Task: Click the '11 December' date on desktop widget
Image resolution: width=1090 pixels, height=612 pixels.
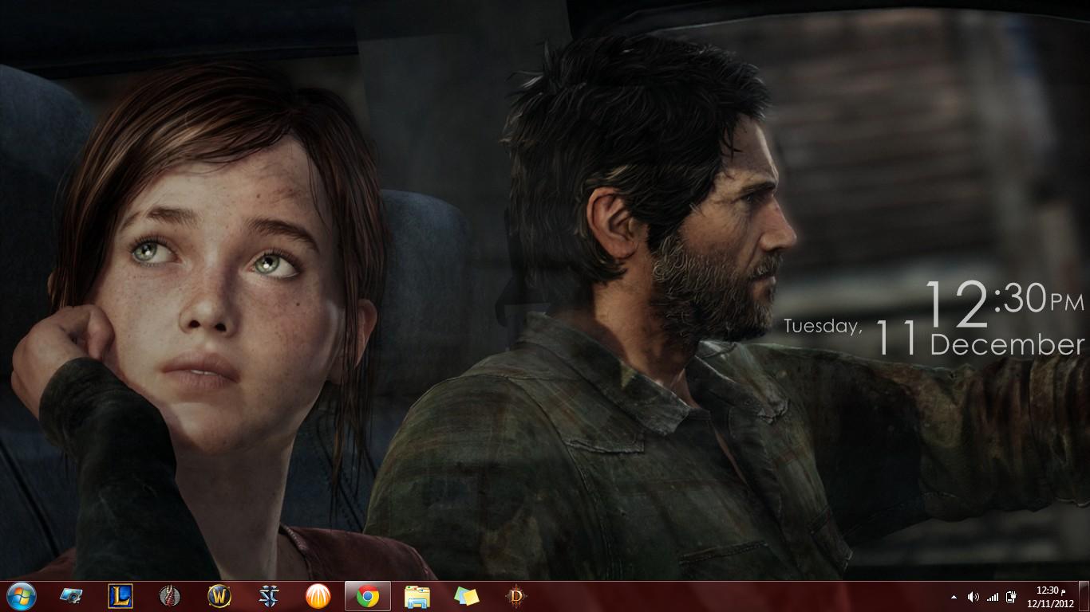Action: tap(981, 339)
